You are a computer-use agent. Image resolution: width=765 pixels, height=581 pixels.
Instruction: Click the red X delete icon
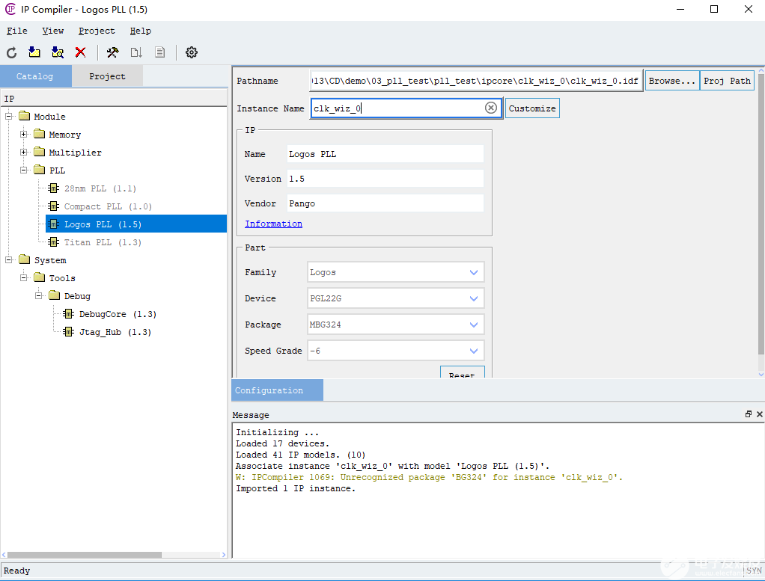pyautogui.click(x=80, y=52)
